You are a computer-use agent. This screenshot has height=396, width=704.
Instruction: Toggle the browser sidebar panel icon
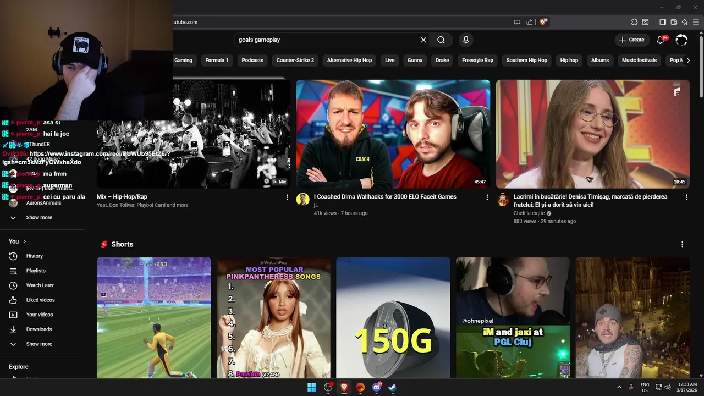663,22
